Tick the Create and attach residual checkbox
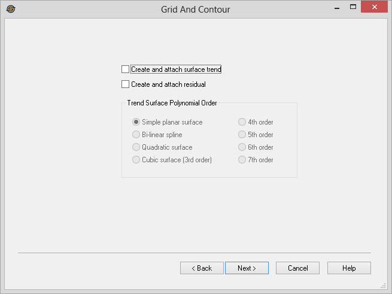The width and height of the screenshot is (392, 294). click(125, 84)
